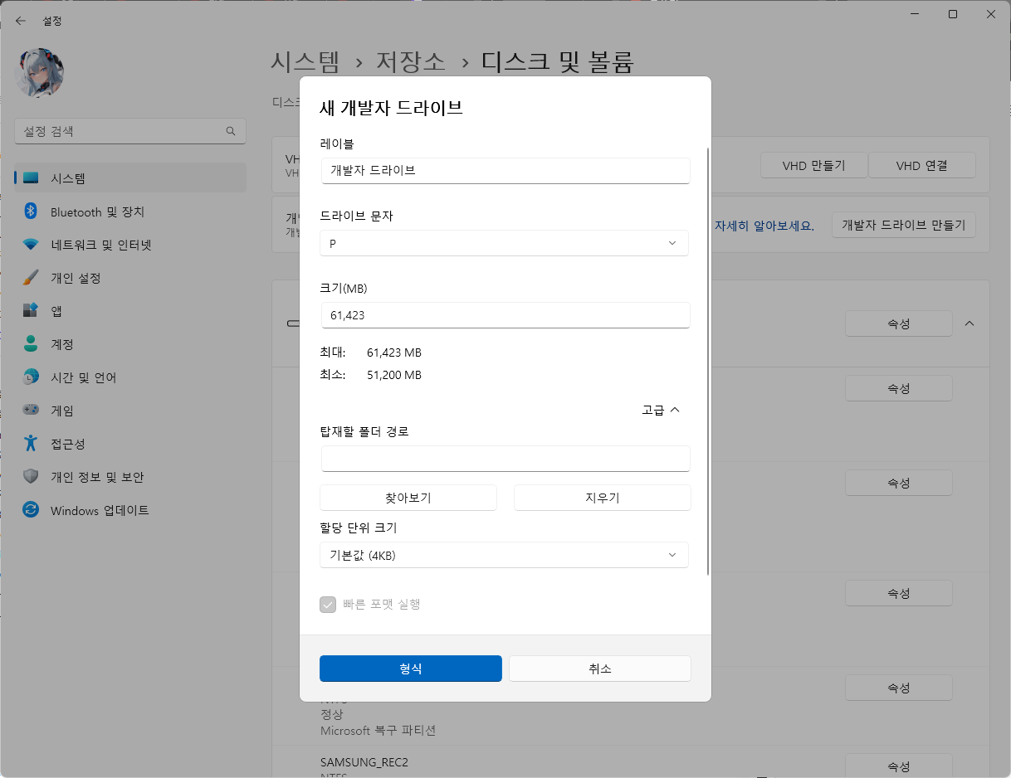This screenshot has width=1011, height=778.
Task: Open Bluetooth 및 장치 settings
Action: tap(130, 212)
